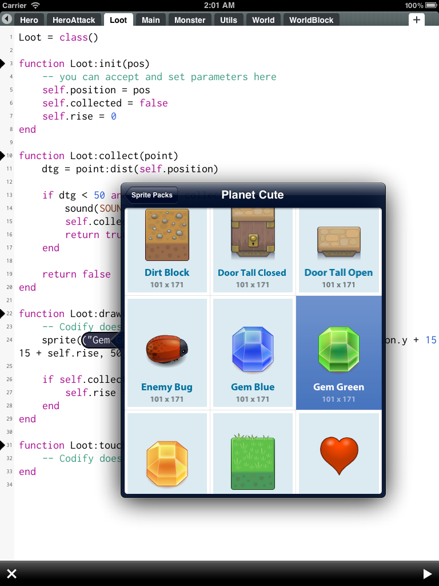Pick the orange gem sprite
439x586 pixels.
click(167, 453)
